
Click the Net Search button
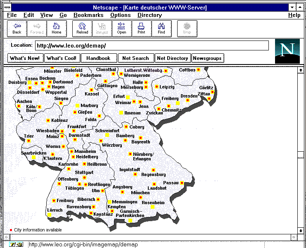[x=136, y=58]
